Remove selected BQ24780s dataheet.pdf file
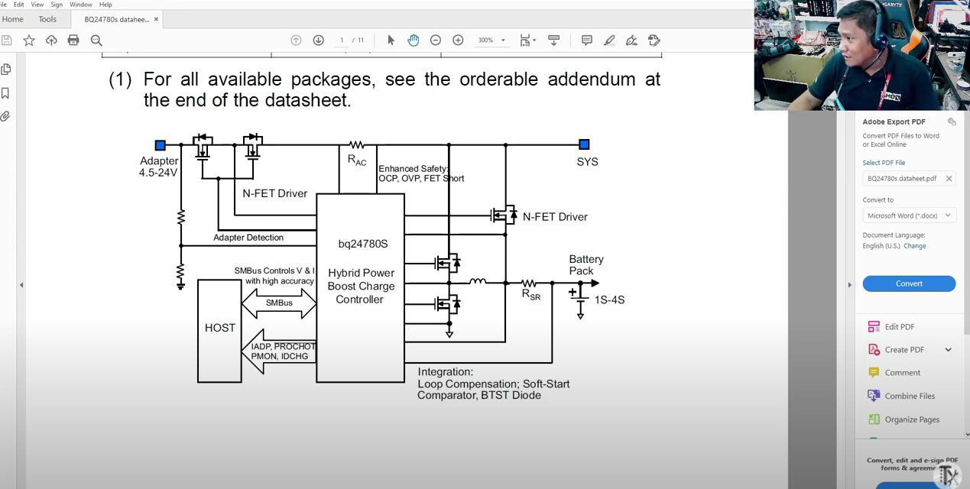The height and width of the screenshot is (489, 970). pos(949,179)
